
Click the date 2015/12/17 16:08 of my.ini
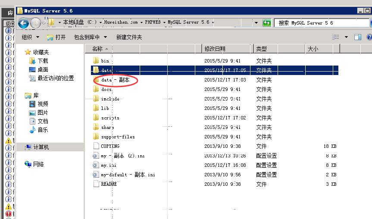[x=225, y=165]
